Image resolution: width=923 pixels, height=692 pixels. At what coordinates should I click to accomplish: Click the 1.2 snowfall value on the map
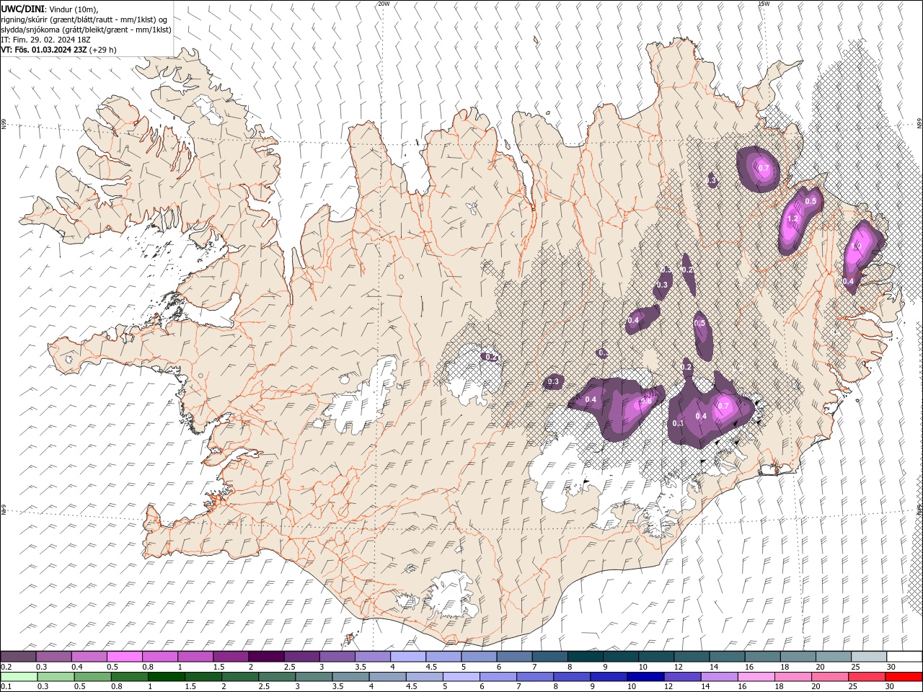pos(792,218)
